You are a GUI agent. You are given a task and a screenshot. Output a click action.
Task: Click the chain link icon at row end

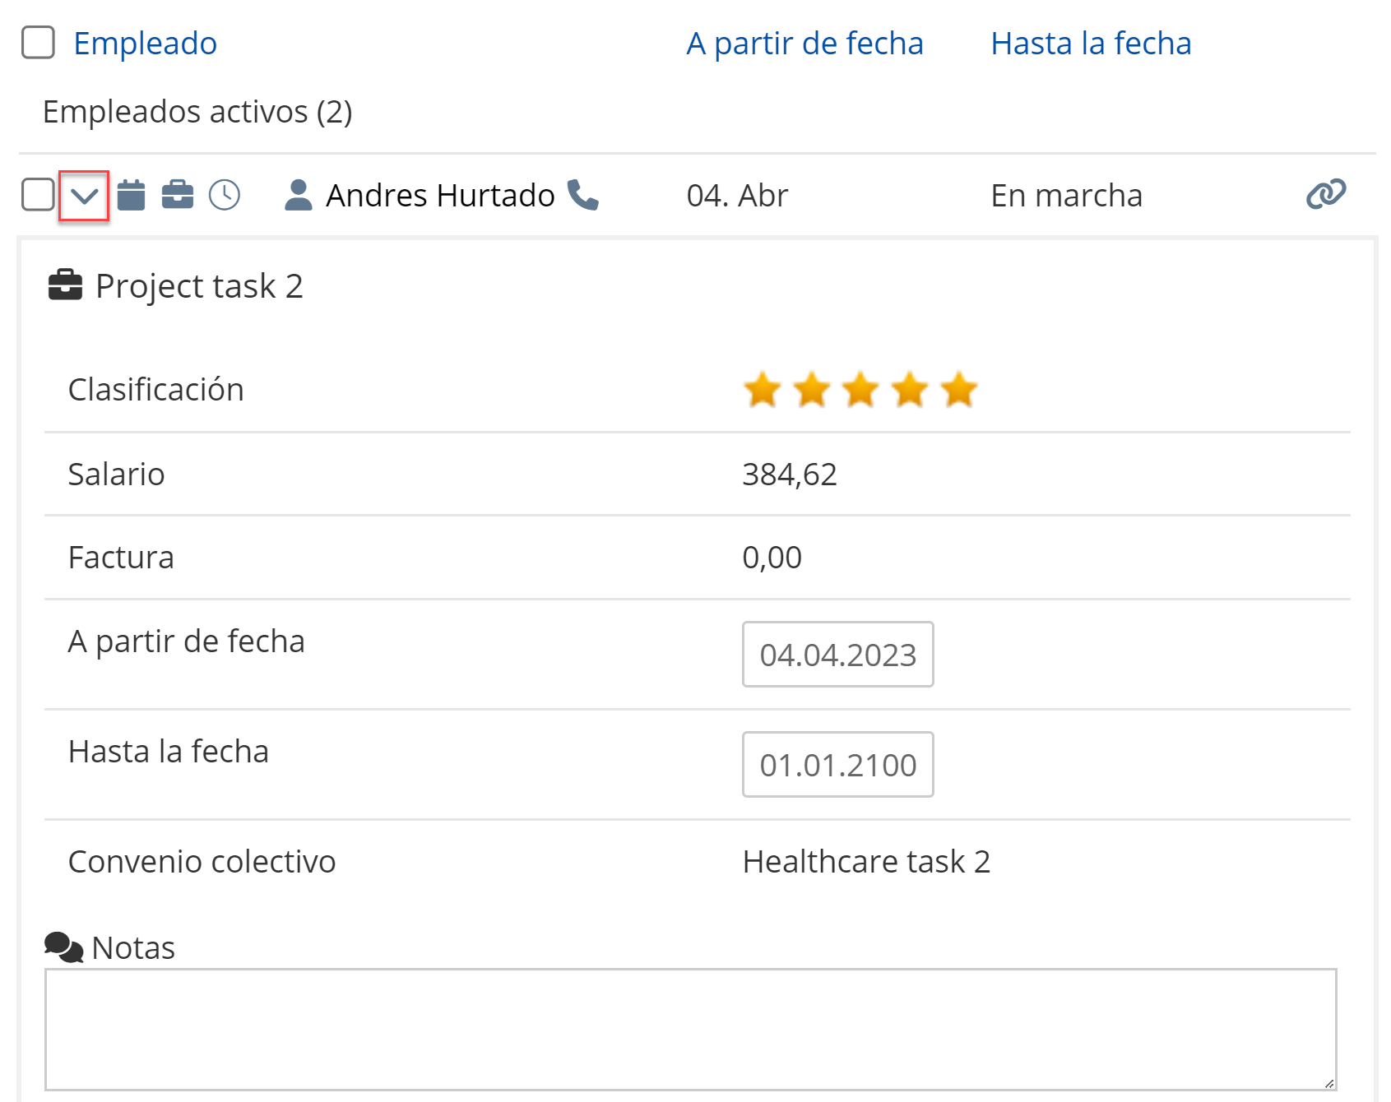click(1326, 194)
